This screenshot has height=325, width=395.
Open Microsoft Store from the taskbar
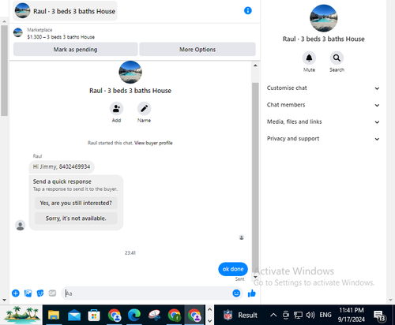94,315
